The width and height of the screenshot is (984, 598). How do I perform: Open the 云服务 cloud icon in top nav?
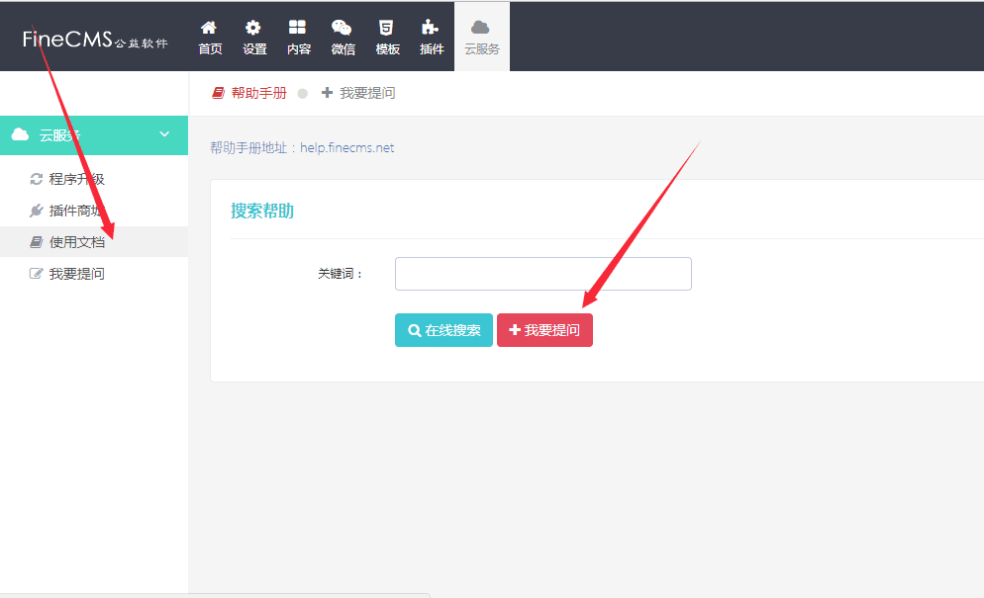(481, 29)
